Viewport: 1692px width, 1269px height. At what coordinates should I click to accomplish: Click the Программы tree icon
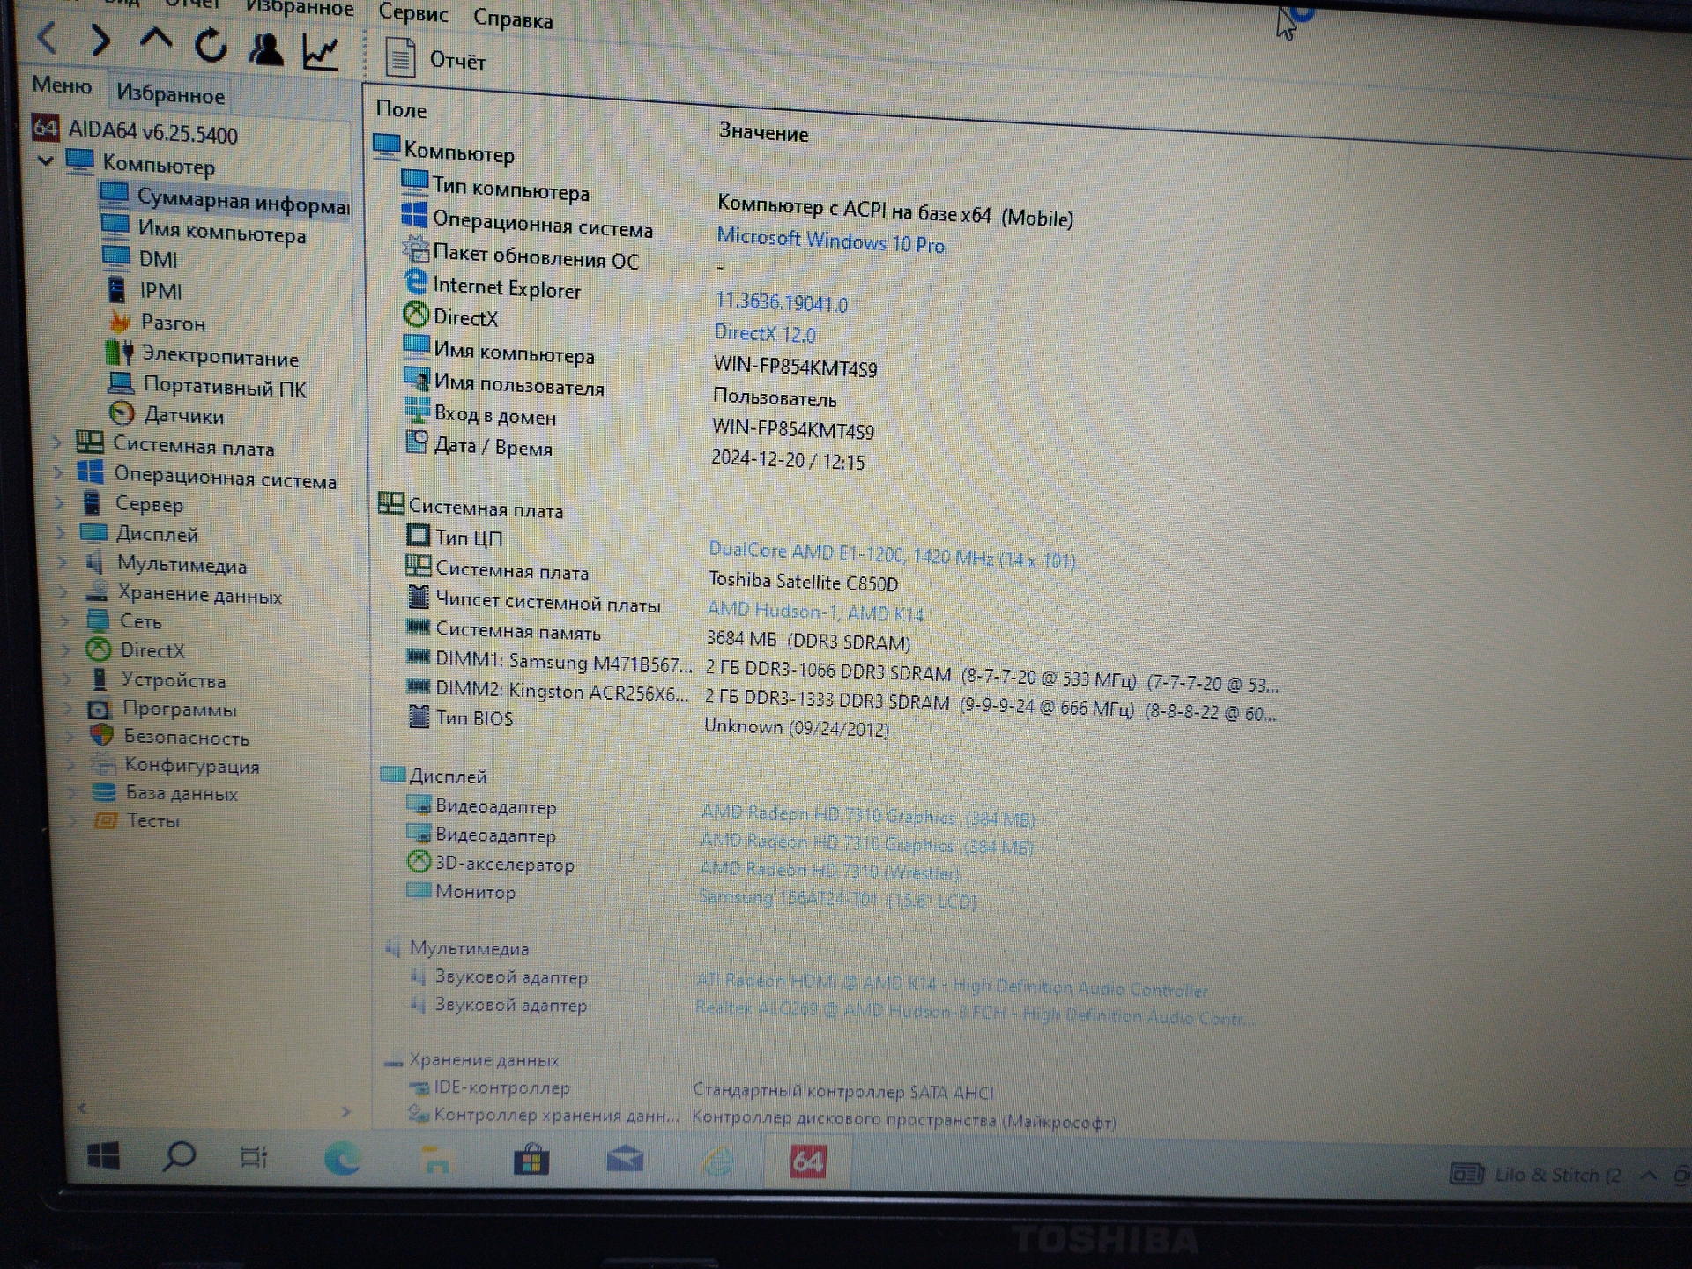point(99,709)
